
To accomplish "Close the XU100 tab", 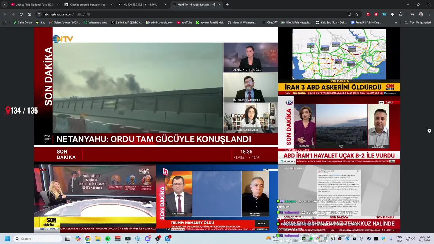I will click(x=165, y=5).
